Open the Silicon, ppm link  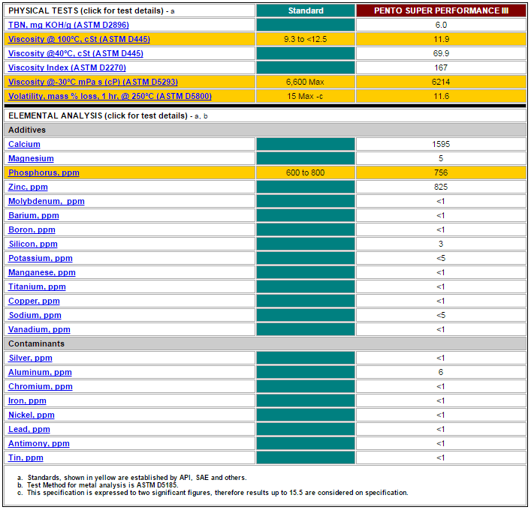tap(33, 244)
